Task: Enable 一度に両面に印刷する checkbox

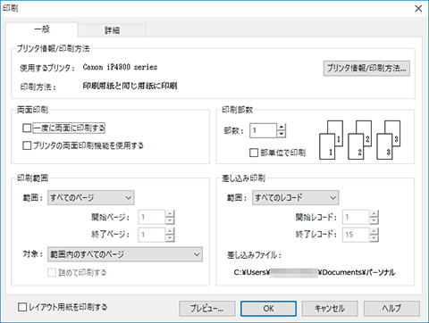Action: tap(27, 128)
